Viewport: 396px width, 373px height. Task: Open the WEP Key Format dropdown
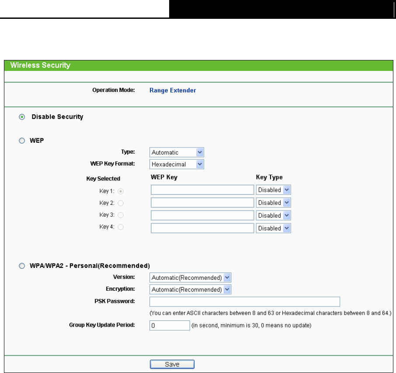point(177,164)
